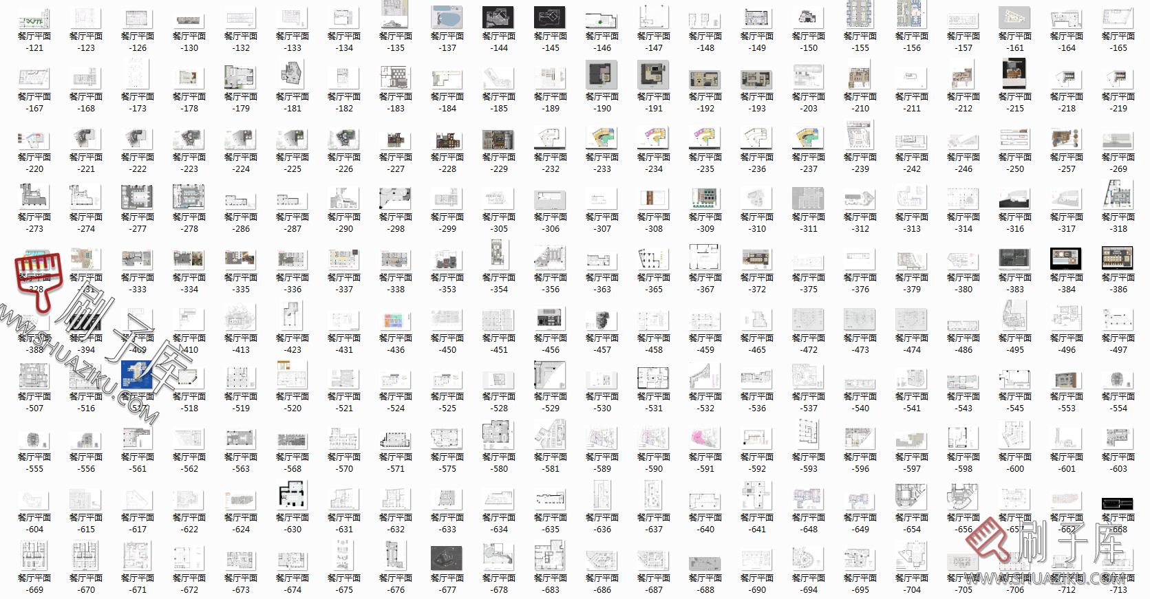Image resolution: width=1150 pixels, height=599 pixels.
Task: Select the dark gray 餐厅平面-677 thumbnail
Action: pos(447,559)
